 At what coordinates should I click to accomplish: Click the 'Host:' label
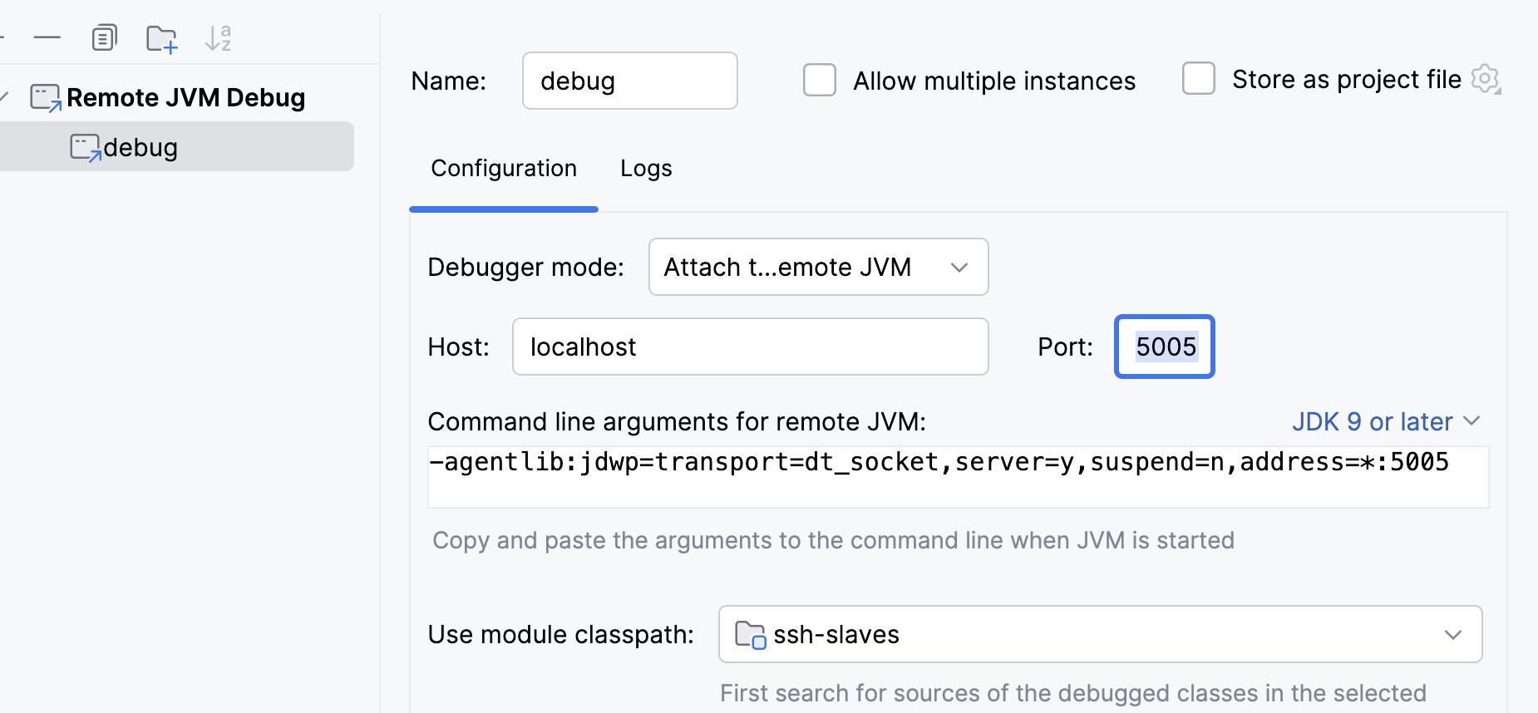tap(458, 347)
